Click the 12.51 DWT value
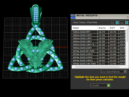129x97 pixels. 113,38
